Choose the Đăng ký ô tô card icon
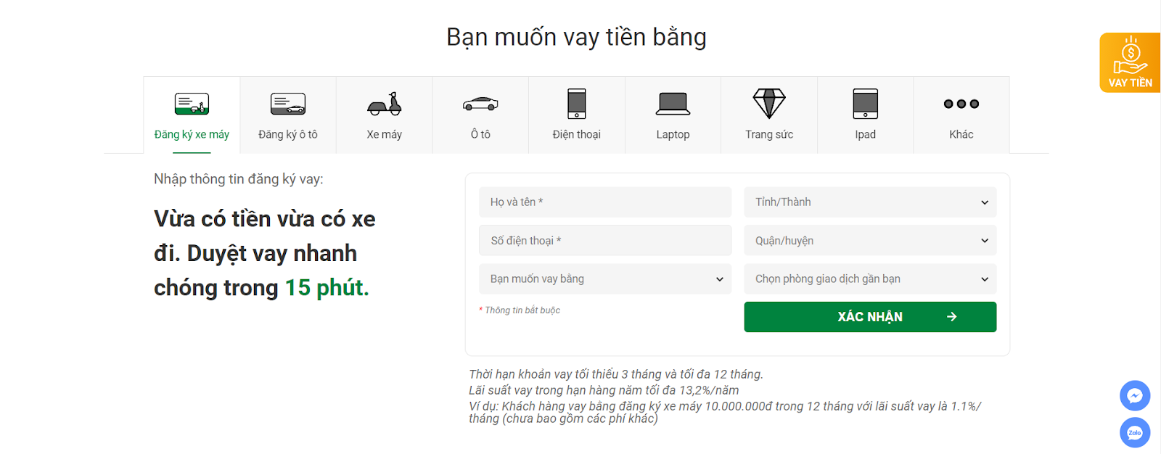This screenshot has width=1161, height=454. [x=288, y=104]
